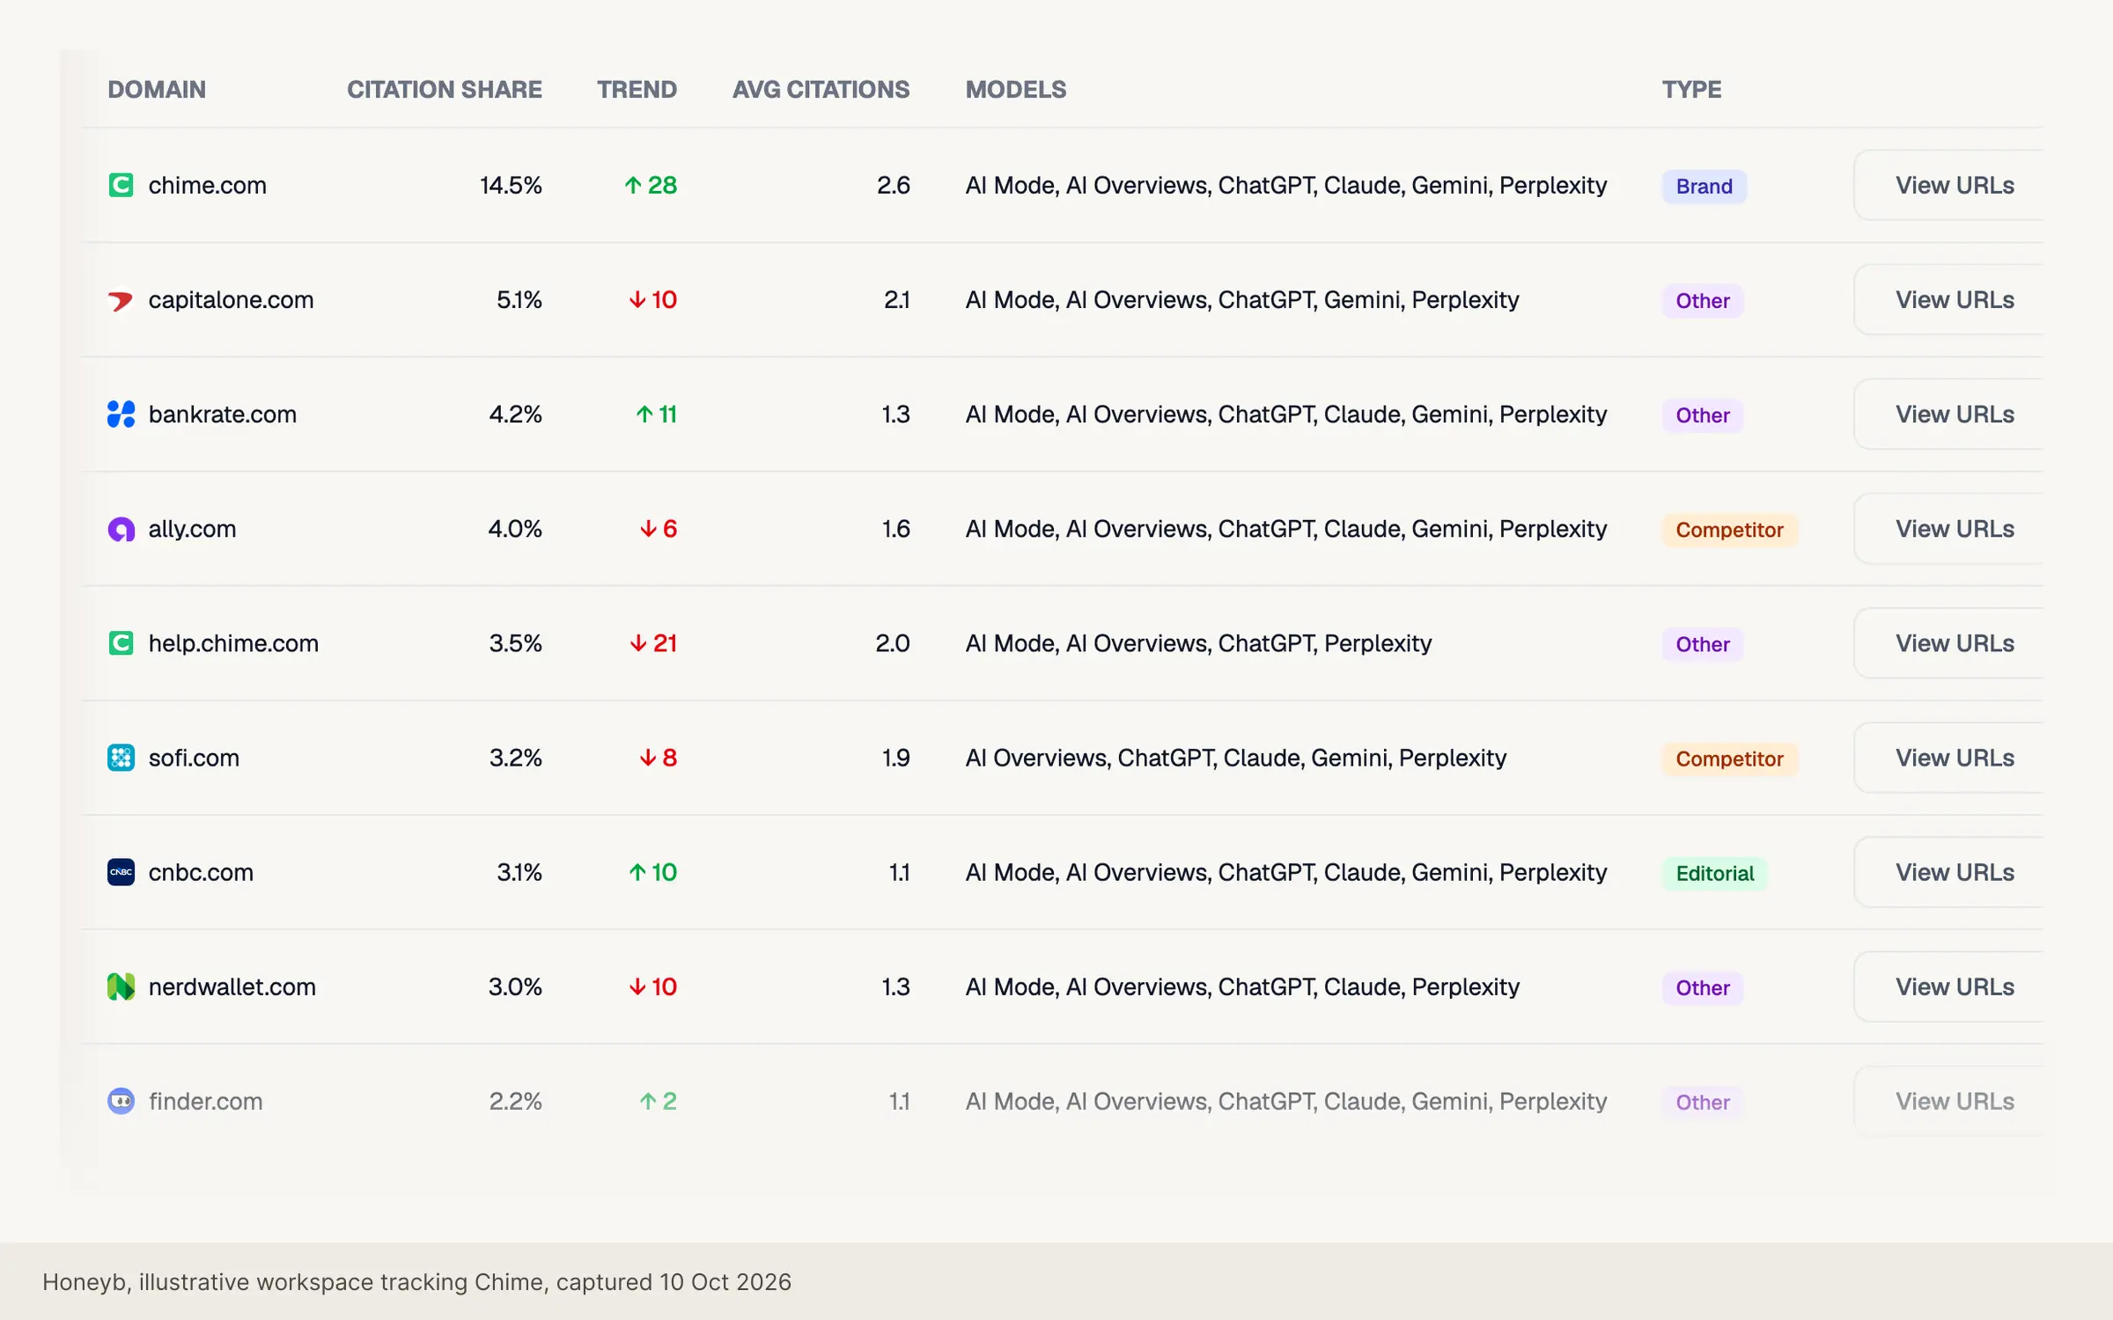Click the Editorial badge on cnbc.com row

click(1714, 874)
